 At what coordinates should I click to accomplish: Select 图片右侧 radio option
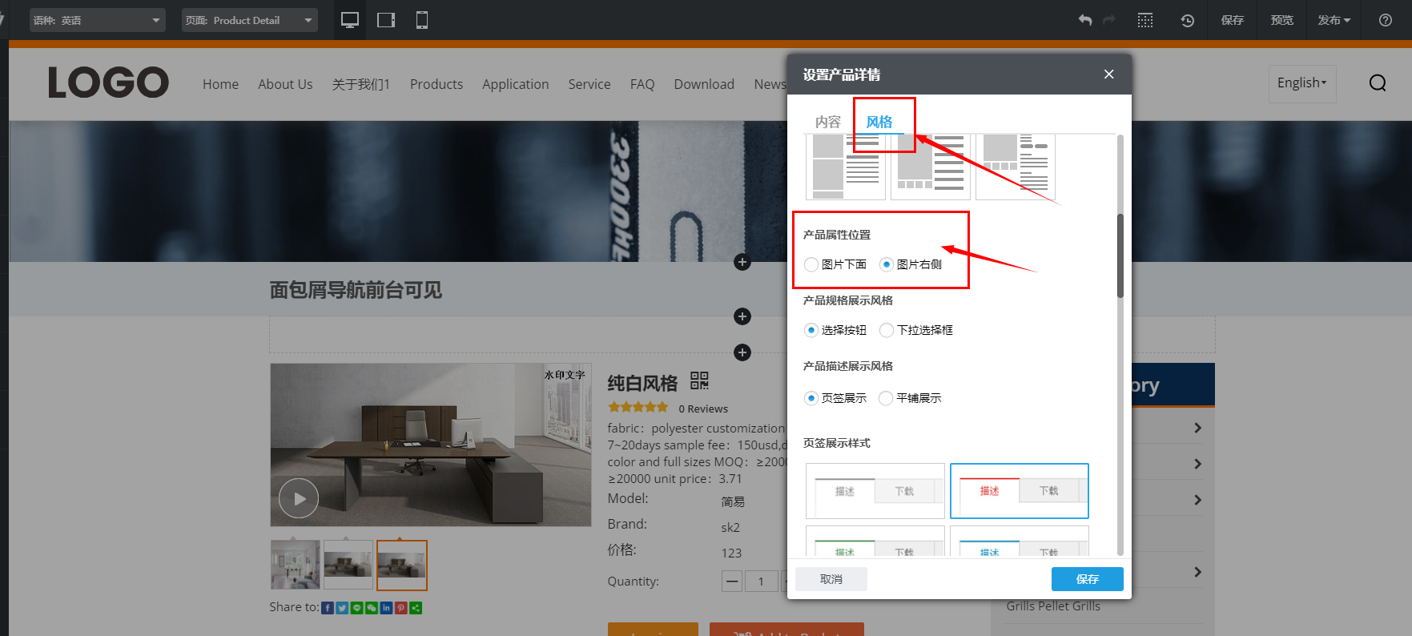tap(887, 264)
